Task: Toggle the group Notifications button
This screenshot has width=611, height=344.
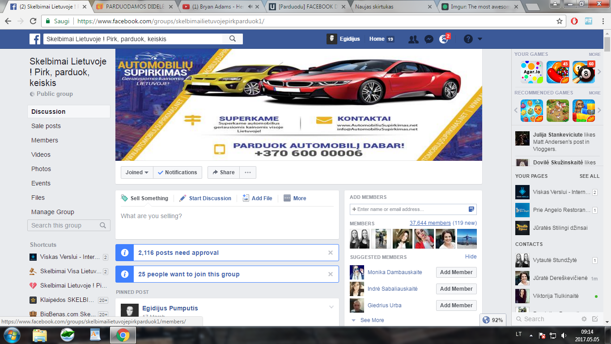Action: pyautogui.click(x=178, y=172)
